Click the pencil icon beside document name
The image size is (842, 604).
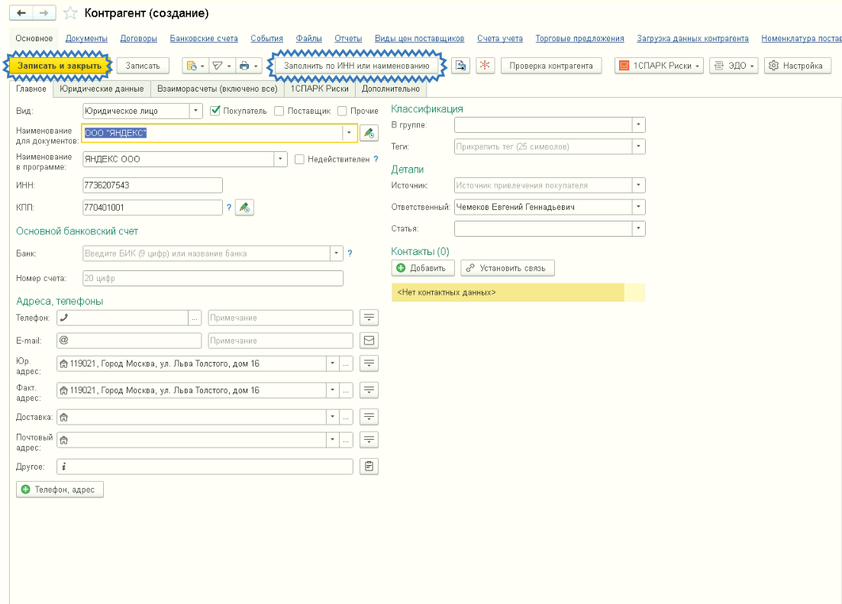coord(369,133)
